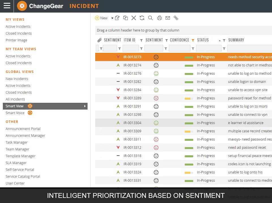Switch to Closed Incidents under My Views
Viewport: 272px width, 203px height.
(x=19, y=33)
